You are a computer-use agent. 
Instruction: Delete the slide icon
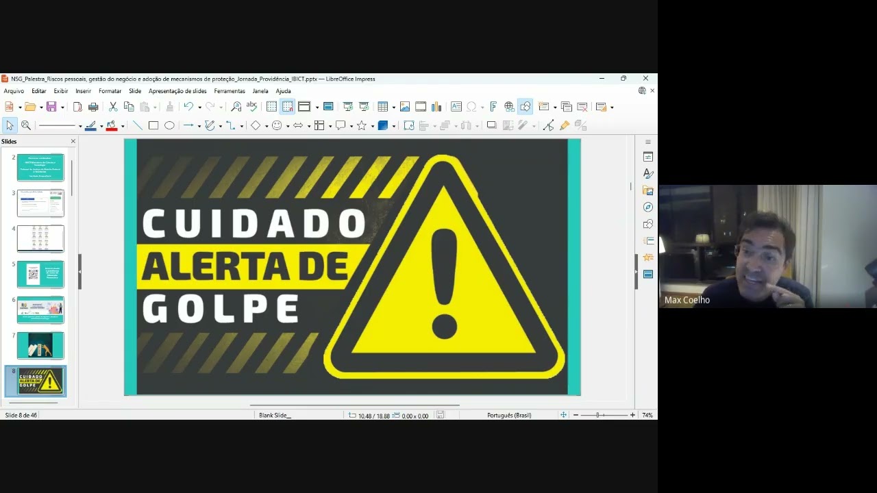pos(582,107)
